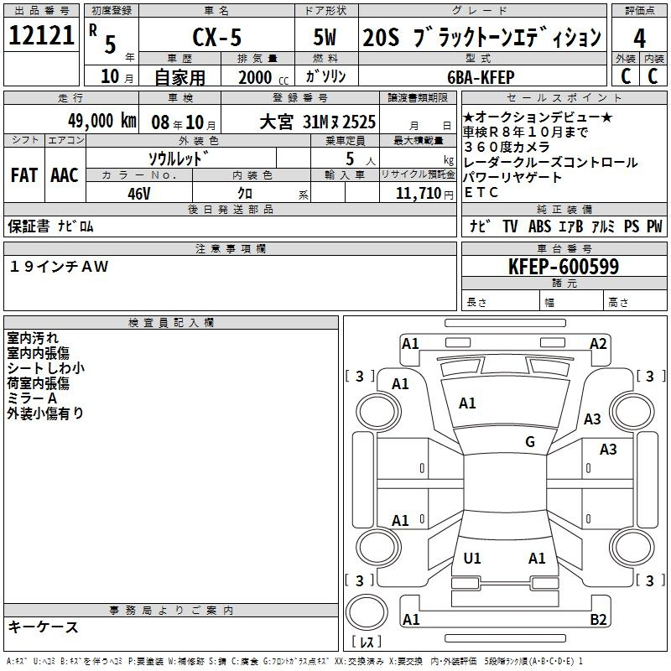
Task: Click the sales point 車検R8年10月まで
Action: point(526,132)
